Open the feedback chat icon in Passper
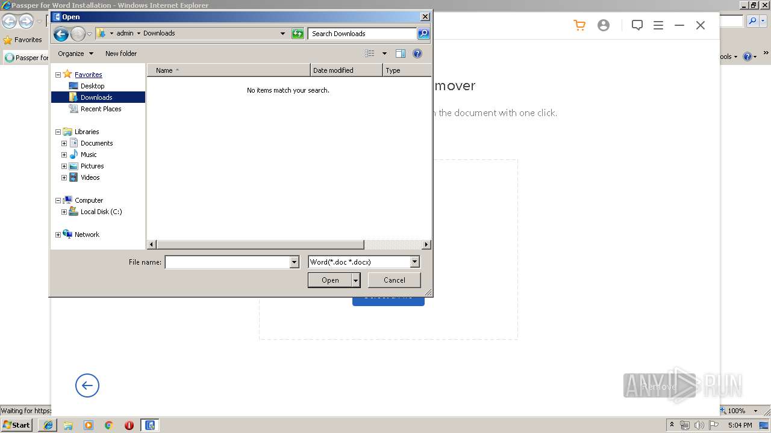771x433 pixels. coord(637,25)
